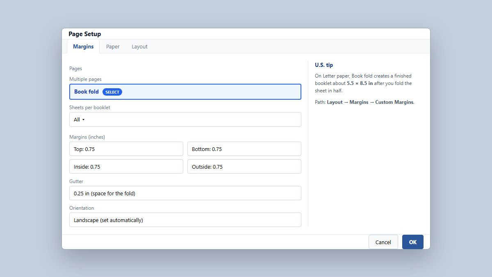492x277 pixels.
Task: Click the Outside margin field
Action: point(244,167)
